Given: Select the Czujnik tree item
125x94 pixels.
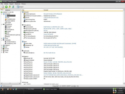Looking at the screenshot, I should click(x=9, y=23).
